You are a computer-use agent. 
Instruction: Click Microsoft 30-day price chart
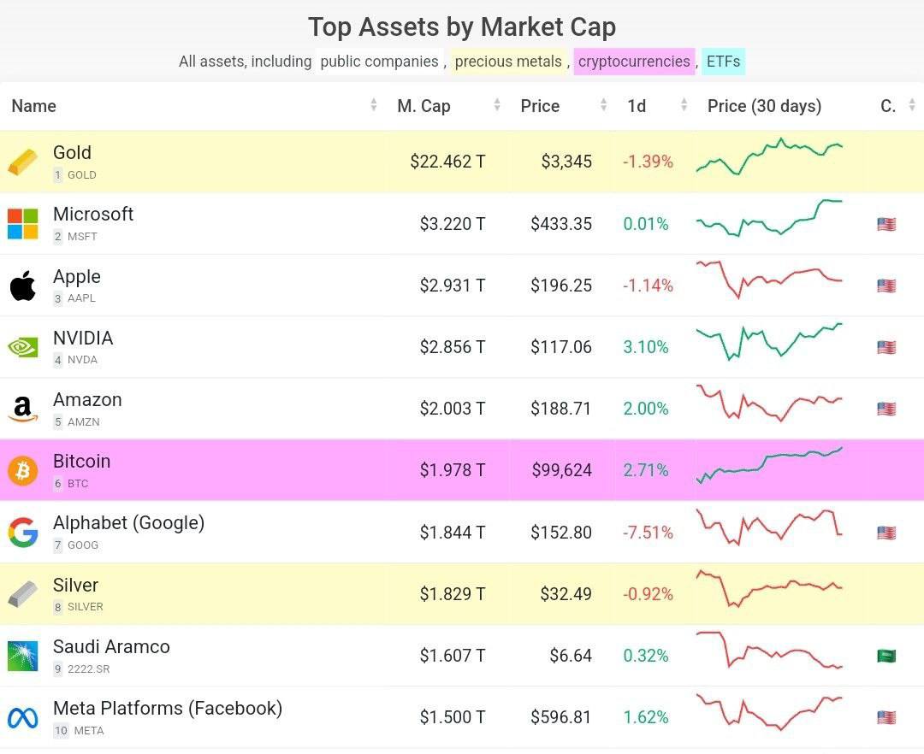coord(769,218)
